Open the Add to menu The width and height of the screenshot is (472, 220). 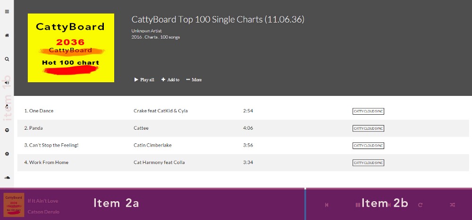click(x=170, y=80)
